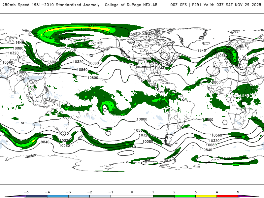
Task: Select the blue -4 to -3 legend swatch
Action: tap(58, 196)
